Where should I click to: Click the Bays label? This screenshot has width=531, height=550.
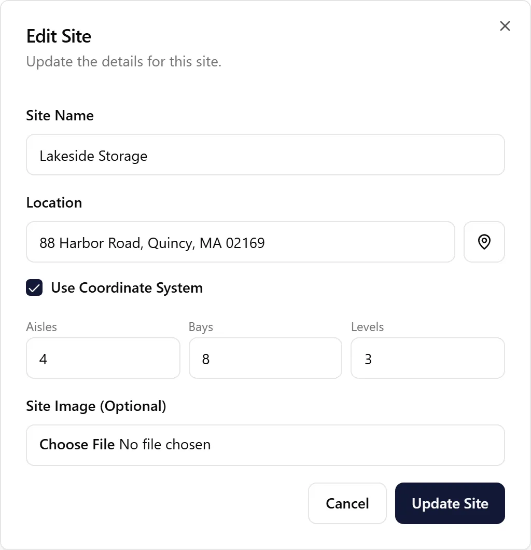(201, 327)
